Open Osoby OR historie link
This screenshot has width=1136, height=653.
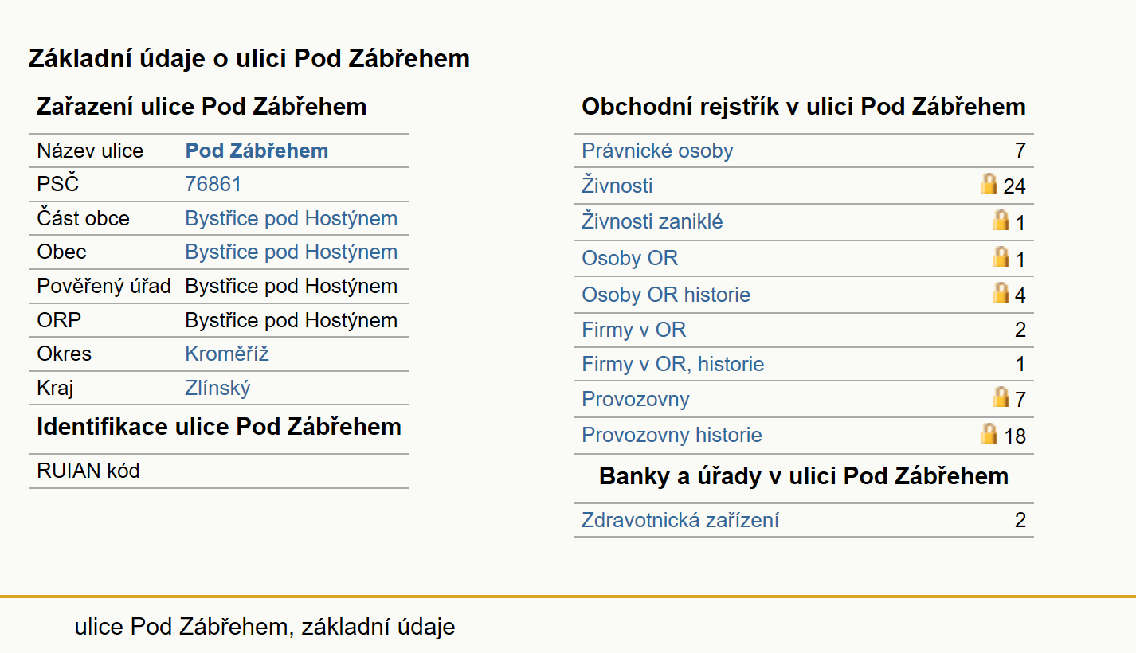pos(666,295)
